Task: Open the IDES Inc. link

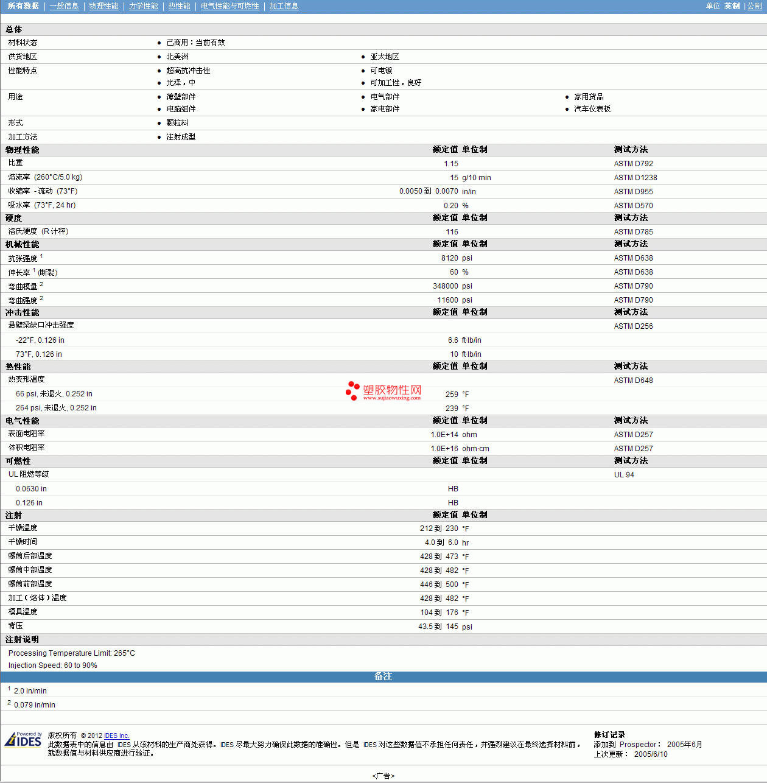Action: tap(116, 736)
